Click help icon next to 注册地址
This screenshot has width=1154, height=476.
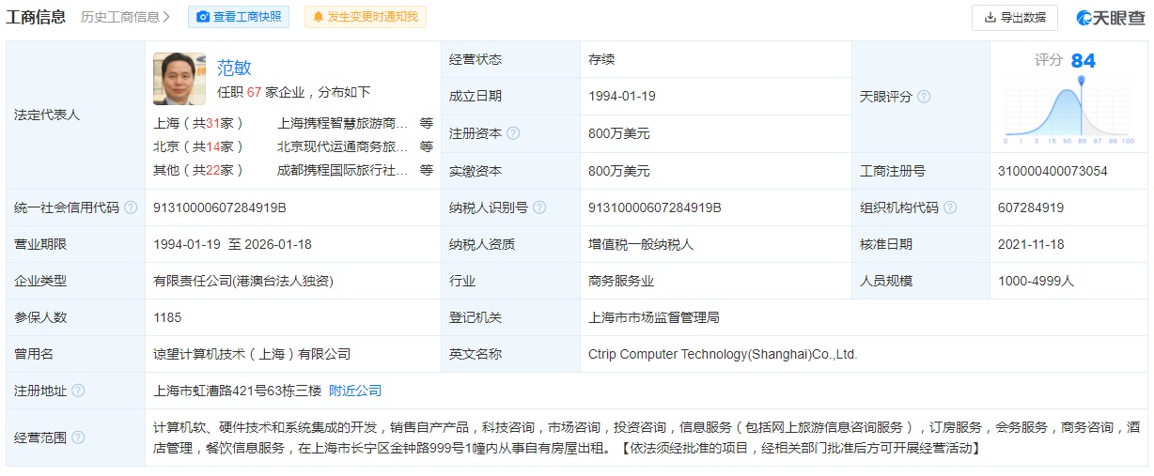pos(78,391)
